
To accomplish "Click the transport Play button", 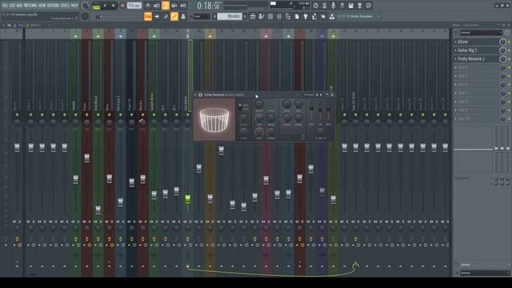I will [x=105, y=6].
